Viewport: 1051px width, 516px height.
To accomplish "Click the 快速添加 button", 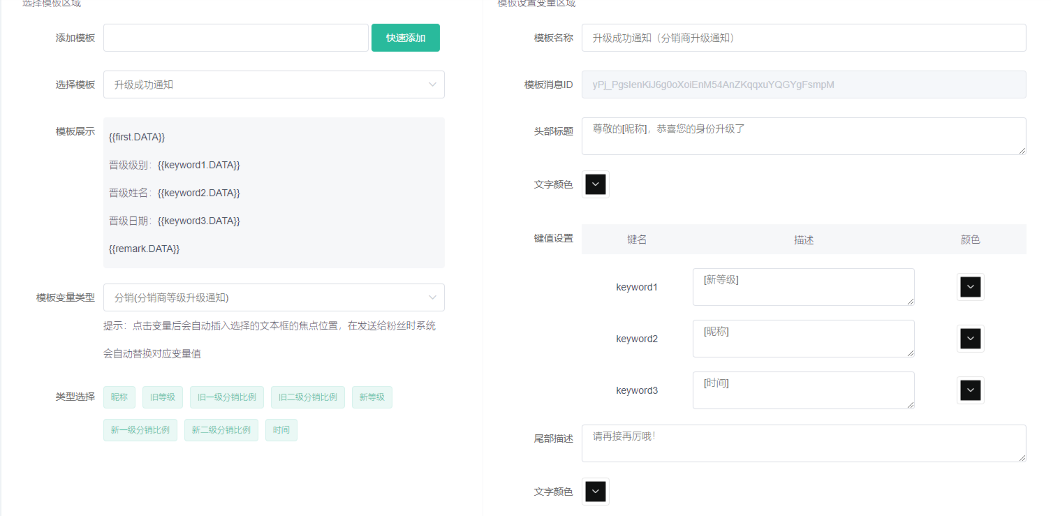I will click(405, 38).
